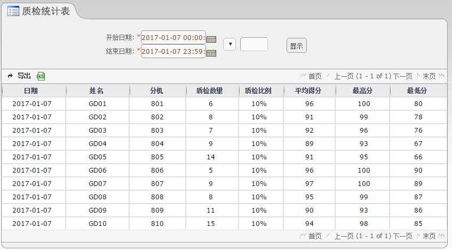Click the 质检统计表 table icon in title

tap(13, 11)
